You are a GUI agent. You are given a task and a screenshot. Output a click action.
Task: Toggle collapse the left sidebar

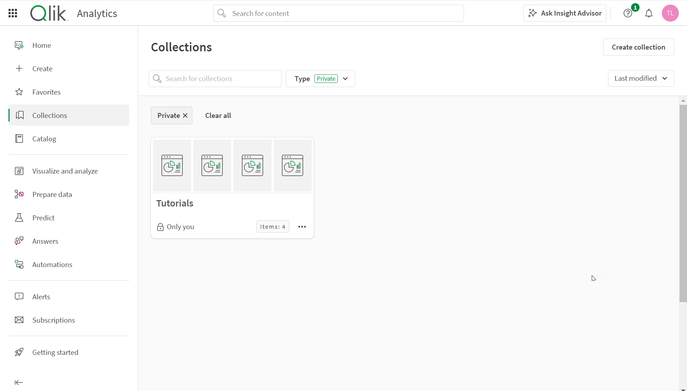tap(19, 382)
